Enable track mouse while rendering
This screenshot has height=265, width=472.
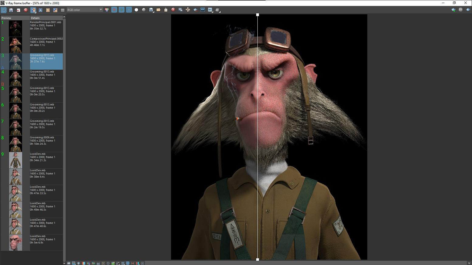(x=188, y=10)
